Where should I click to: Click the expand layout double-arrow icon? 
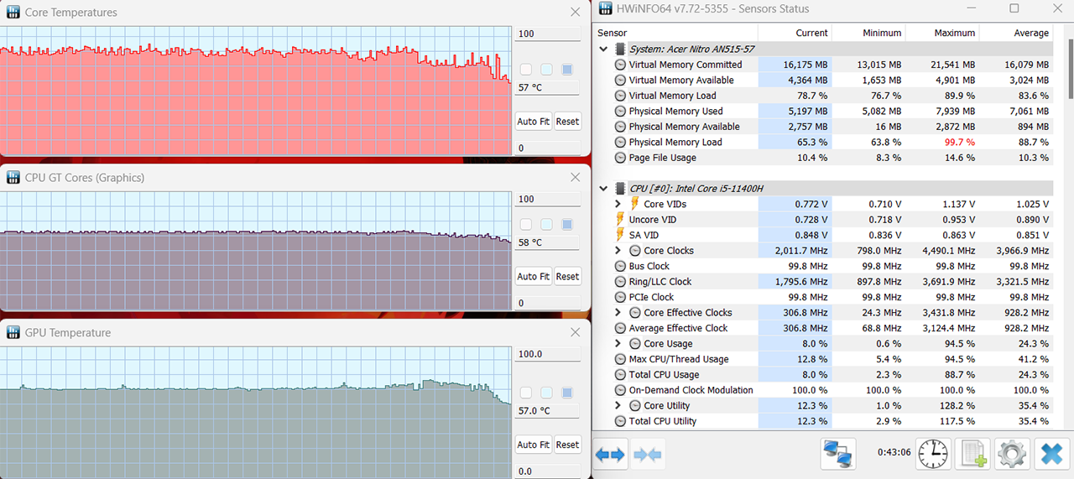click(x=610, y=454)
